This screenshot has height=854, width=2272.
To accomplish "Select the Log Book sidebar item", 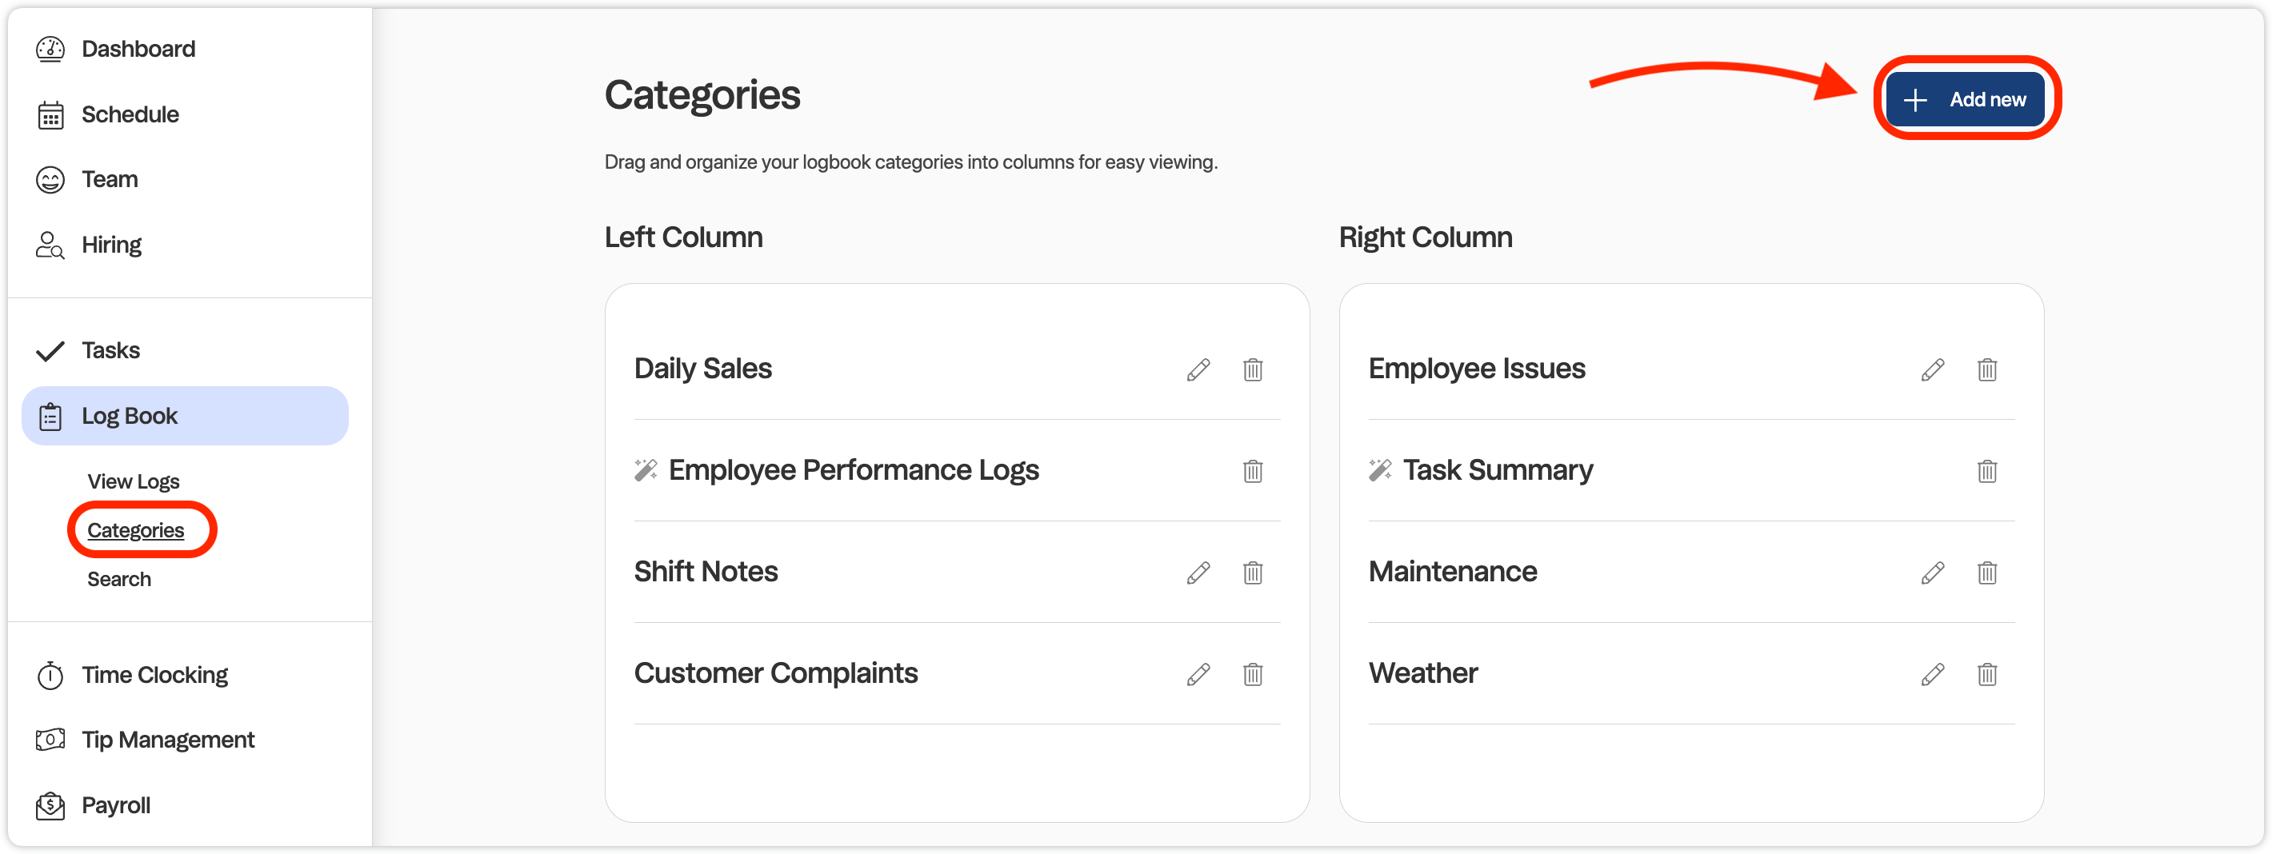I will [184, 416].
